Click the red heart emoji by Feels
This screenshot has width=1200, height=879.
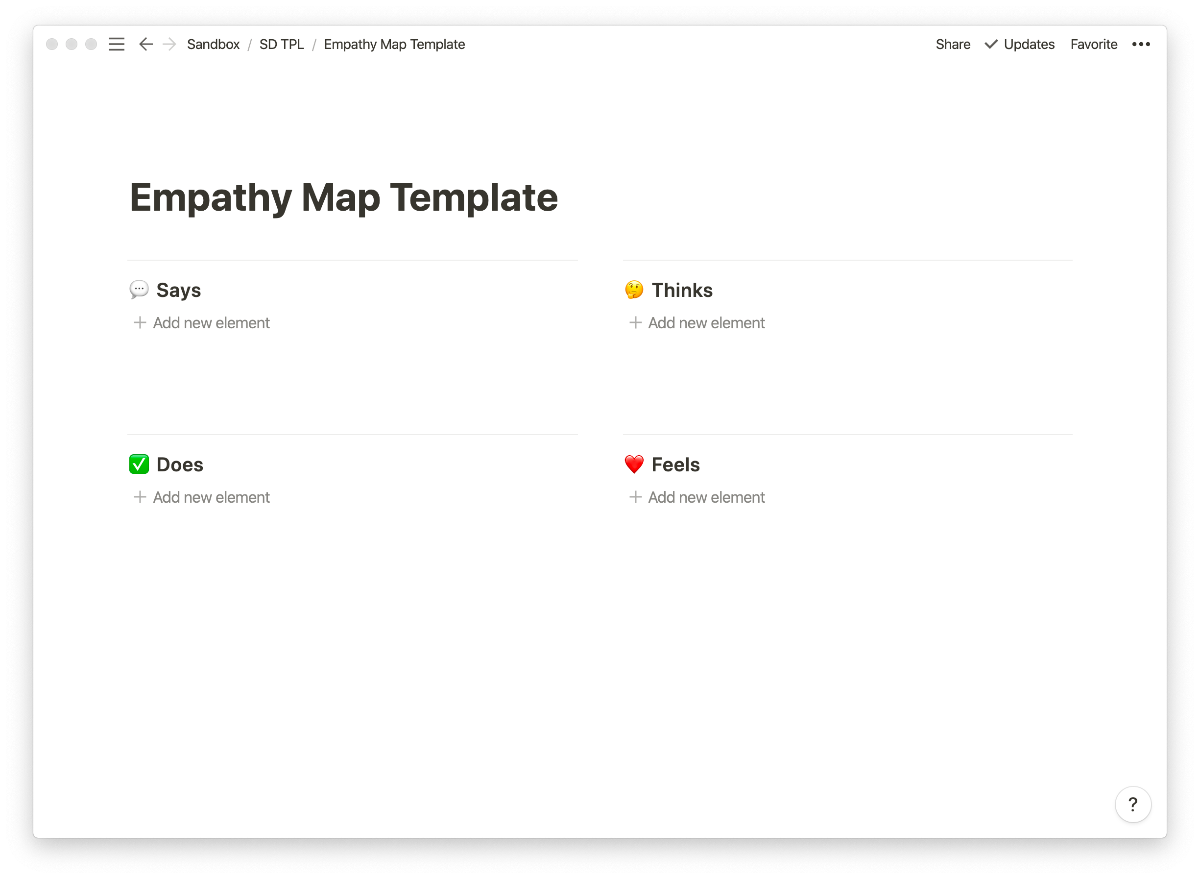point(634,464)
